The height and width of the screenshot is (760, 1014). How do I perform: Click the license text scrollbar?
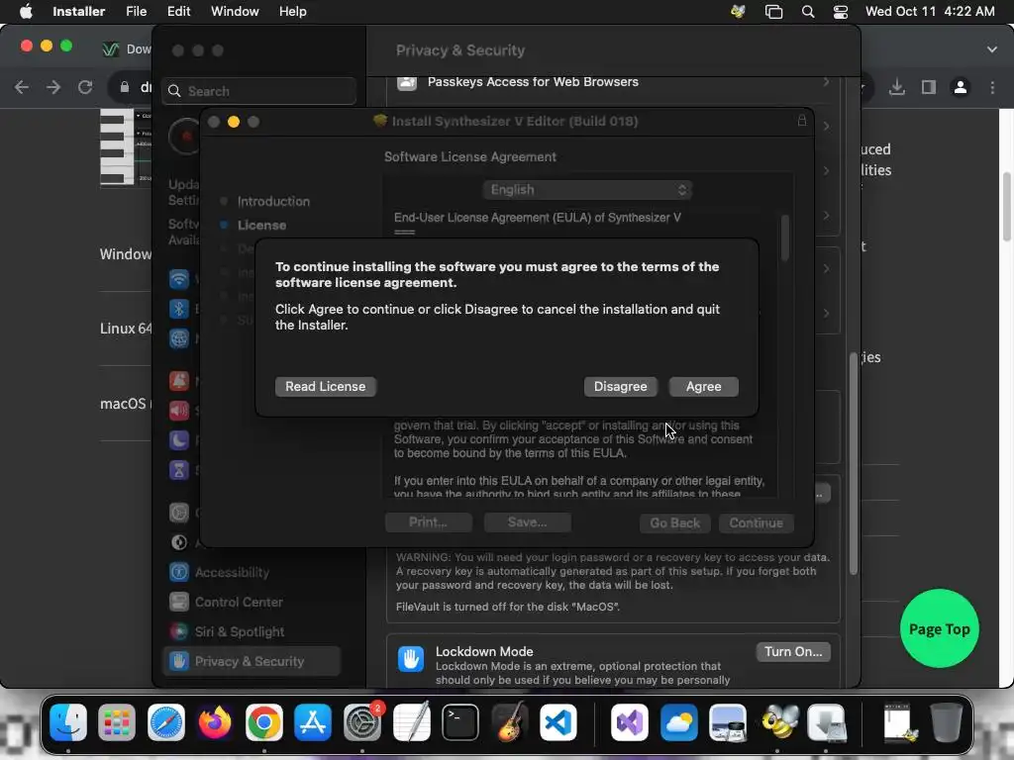pyautogui.click(x=785, y=237)
